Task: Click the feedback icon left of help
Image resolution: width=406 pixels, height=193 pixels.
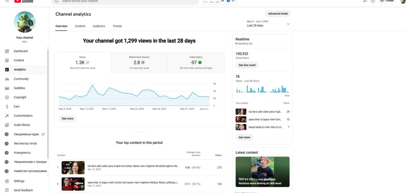Action: (x=365, y=1)
